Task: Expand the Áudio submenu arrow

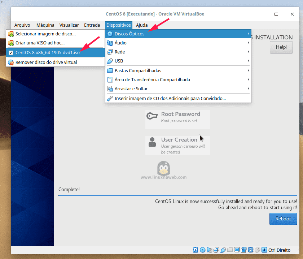Action: pos(248,43)
